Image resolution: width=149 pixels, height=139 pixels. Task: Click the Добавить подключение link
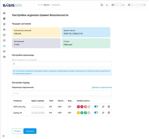[102, 87]
